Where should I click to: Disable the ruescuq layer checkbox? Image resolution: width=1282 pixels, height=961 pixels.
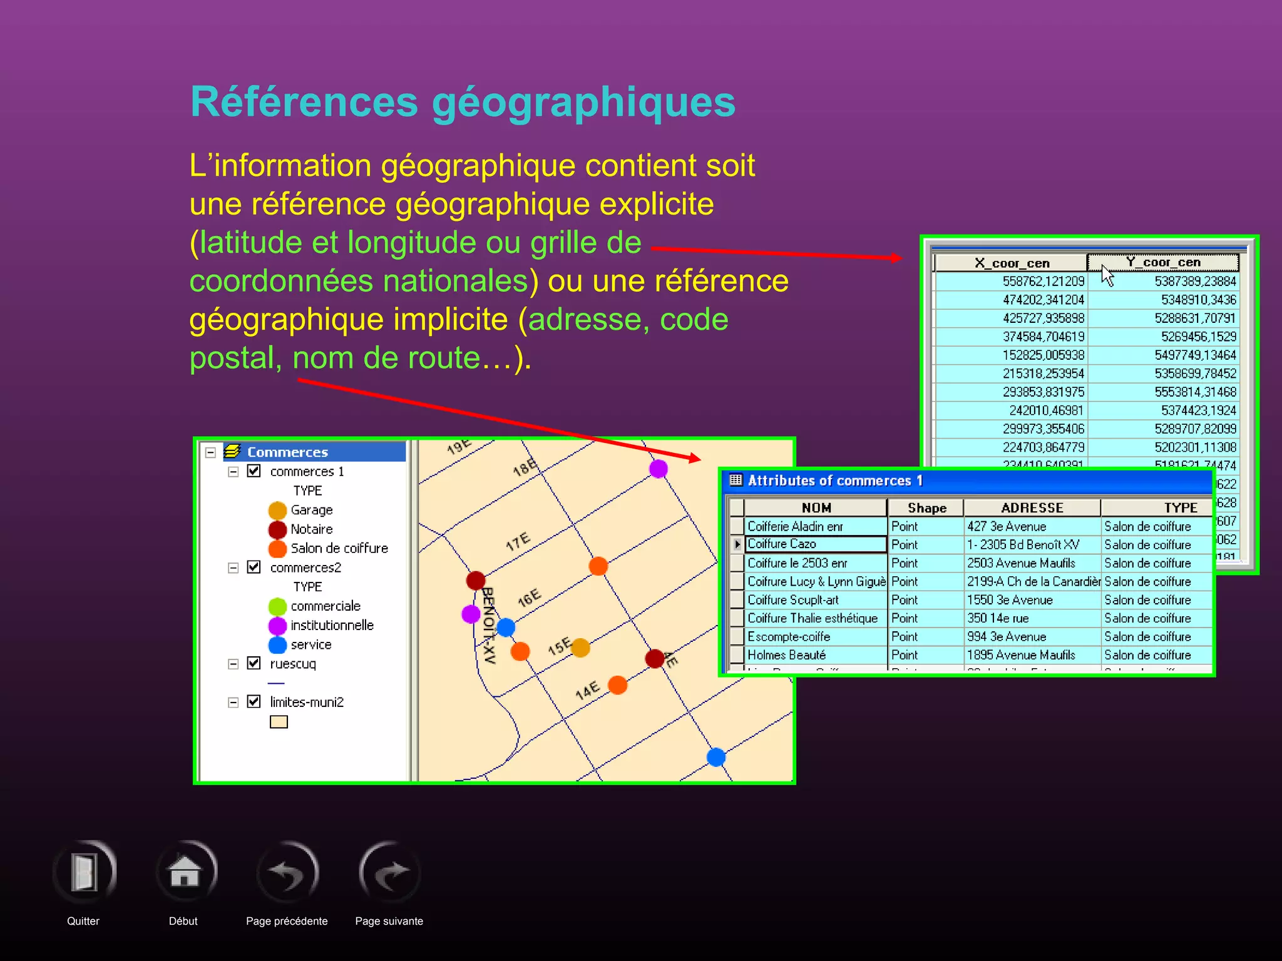coord(254,663)
